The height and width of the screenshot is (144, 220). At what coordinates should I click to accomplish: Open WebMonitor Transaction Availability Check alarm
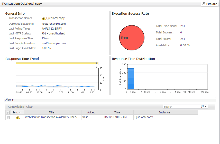(x=51, y=117)
